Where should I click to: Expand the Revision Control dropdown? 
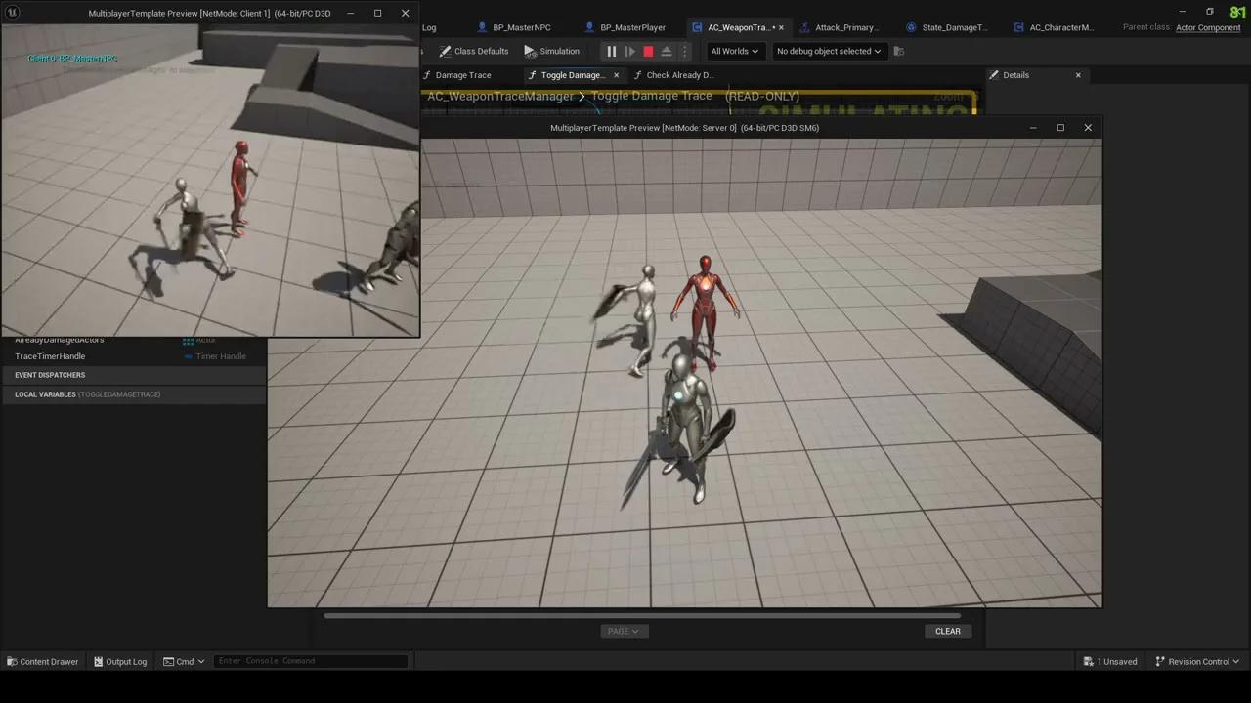coord(1199,661)
